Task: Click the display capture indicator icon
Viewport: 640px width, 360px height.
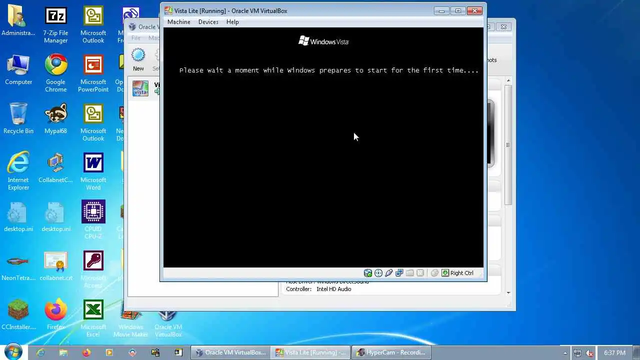Action: pos(420,273)
